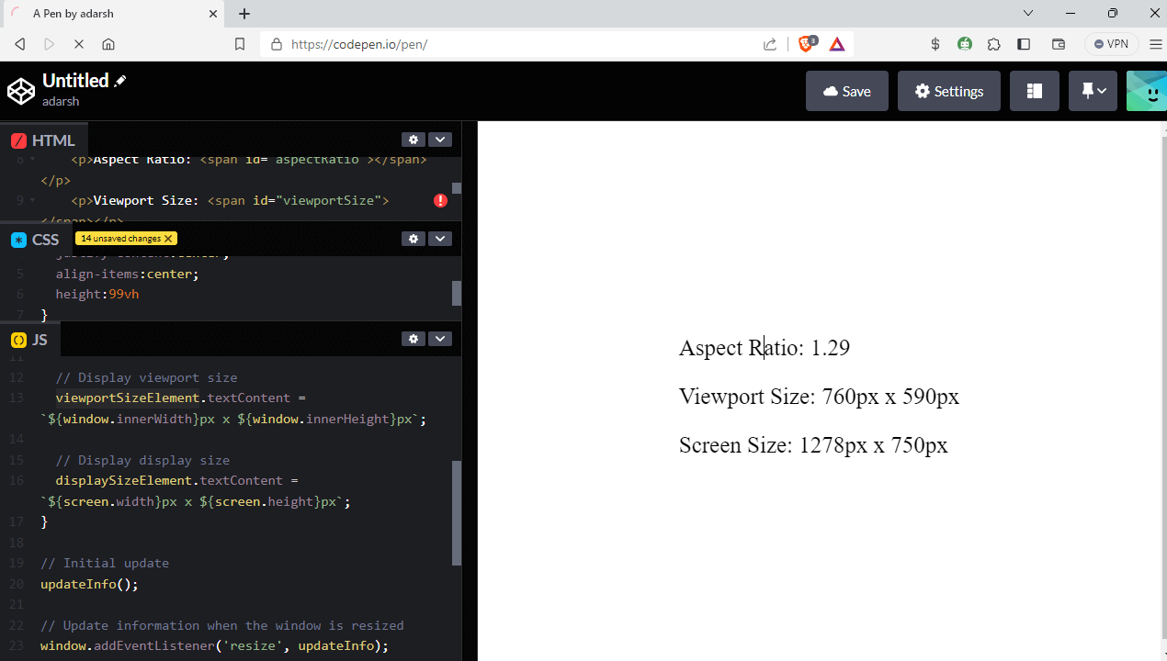Open the editor layout switcher icon
This screenshot has height=661, width=1167.
[1034, 90]
